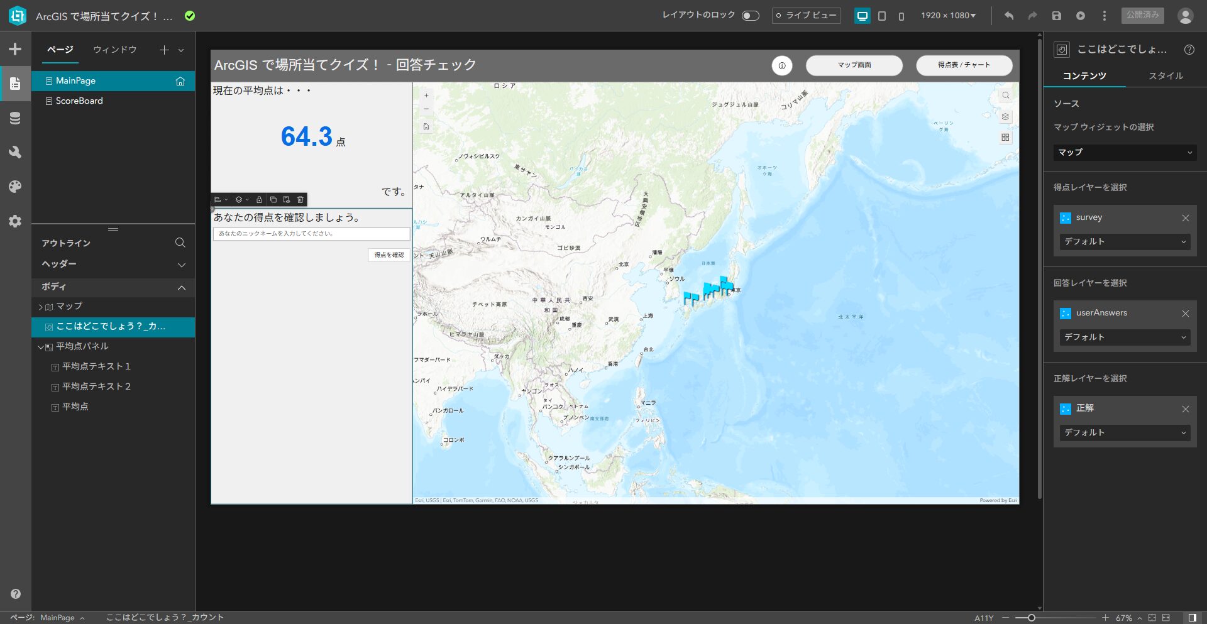Click info button in app header
Viewport: 1207px width, 624px height.
tap(782, 65)
